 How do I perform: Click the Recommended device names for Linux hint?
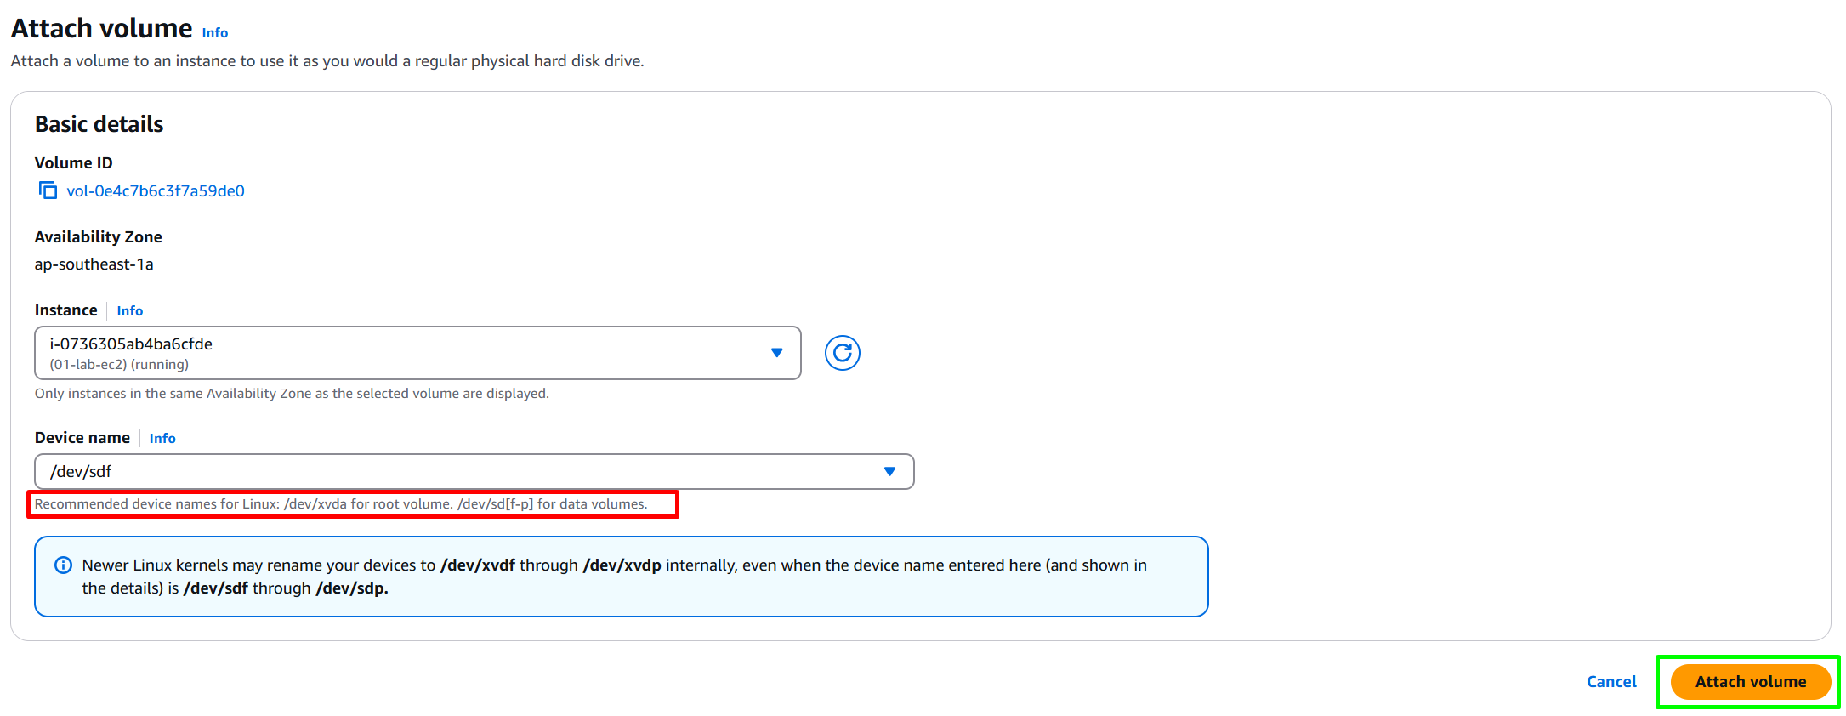click(x=341, y=503)
